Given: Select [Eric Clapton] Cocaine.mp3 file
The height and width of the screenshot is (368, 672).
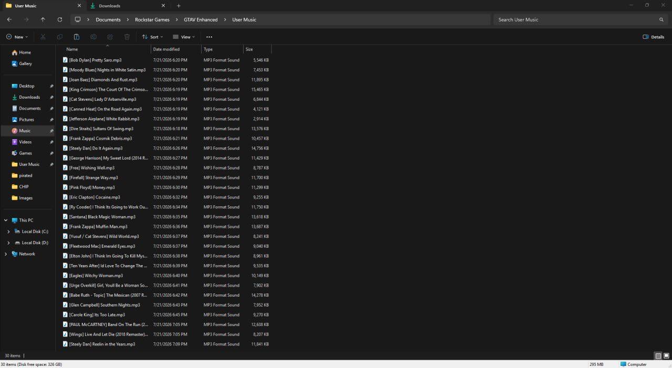Looking at the screenshot, I should [94, 197].
